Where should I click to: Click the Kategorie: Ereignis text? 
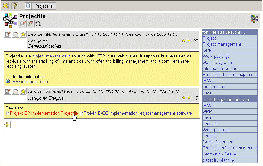click(x=46, y=98)
